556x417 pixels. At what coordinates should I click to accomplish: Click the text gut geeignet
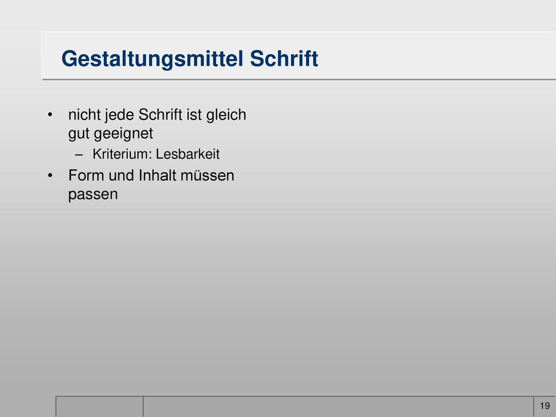point(111,134)
